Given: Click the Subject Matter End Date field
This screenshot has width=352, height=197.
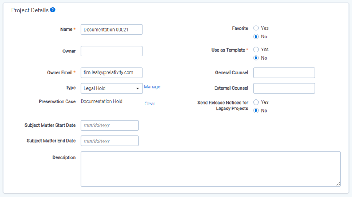Looking at the screenshot, I should click(x=110, y=141).
